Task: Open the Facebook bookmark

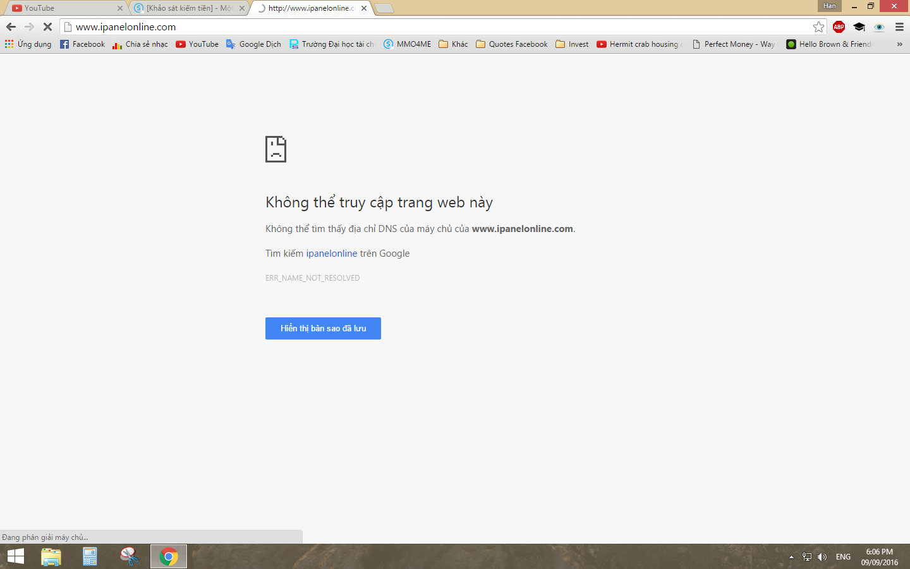Action: [x=83, y=44]
